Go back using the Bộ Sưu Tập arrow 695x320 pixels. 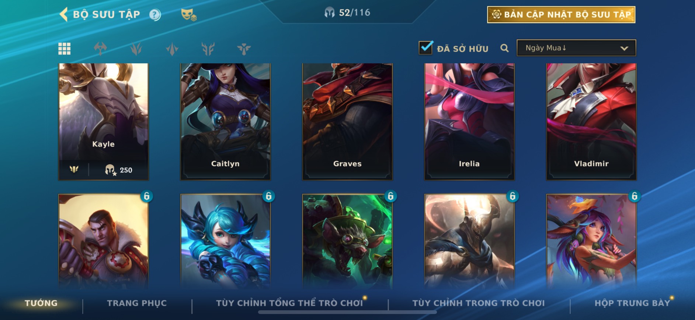(x=64, y=15)
